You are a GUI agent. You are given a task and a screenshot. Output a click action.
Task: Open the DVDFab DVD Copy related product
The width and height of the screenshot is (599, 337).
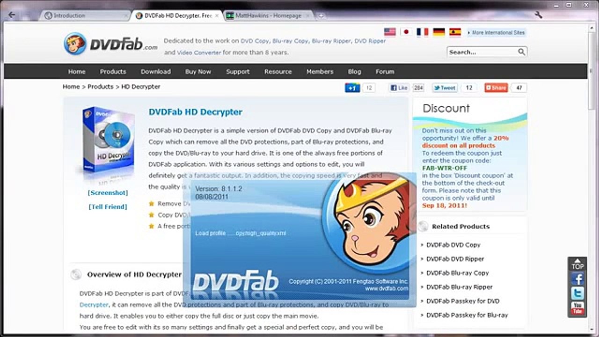pyautogui.click(x=453, y=245)
